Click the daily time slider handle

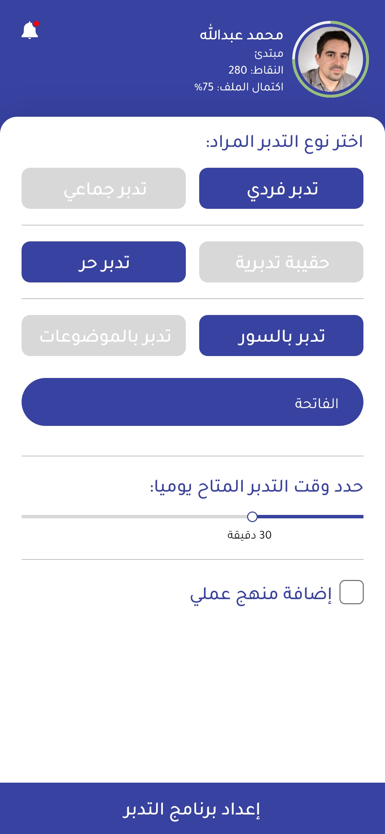click(x=252, y=517)
